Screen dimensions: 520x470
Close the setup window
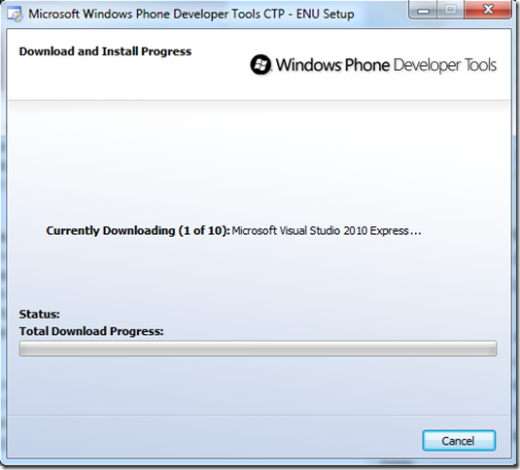488,10
